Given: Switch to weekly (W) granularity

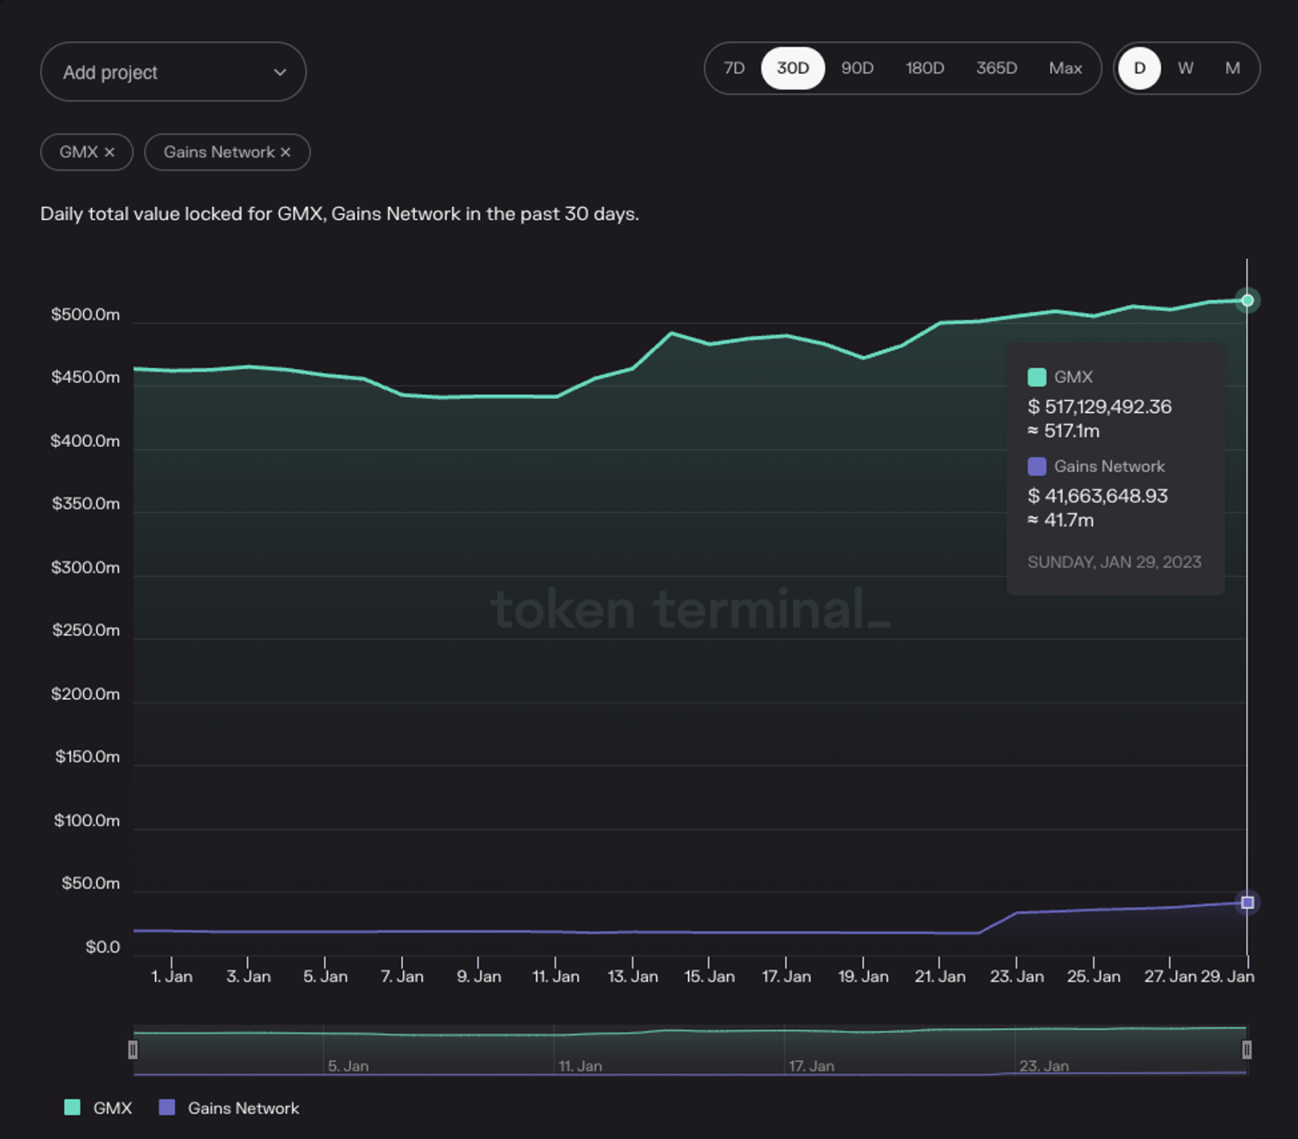Looking at the screenshot, I should point(1186,68).
